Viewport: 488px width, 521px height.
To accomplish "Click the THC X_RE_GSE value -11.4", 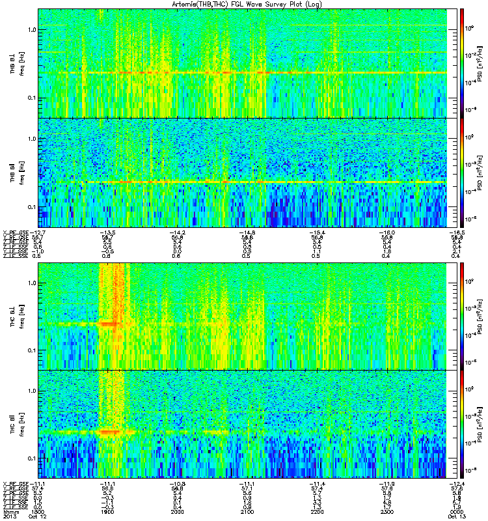I will tap(317, 484).
